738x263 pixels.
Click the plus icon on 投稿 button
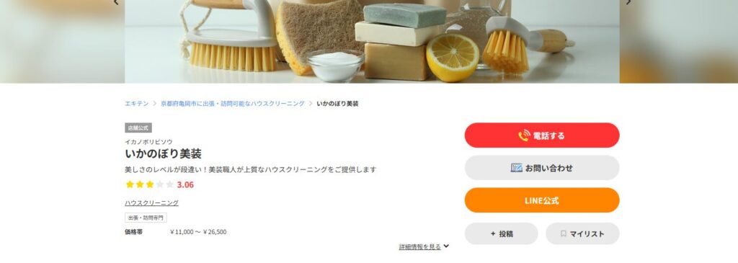point(493,234)
